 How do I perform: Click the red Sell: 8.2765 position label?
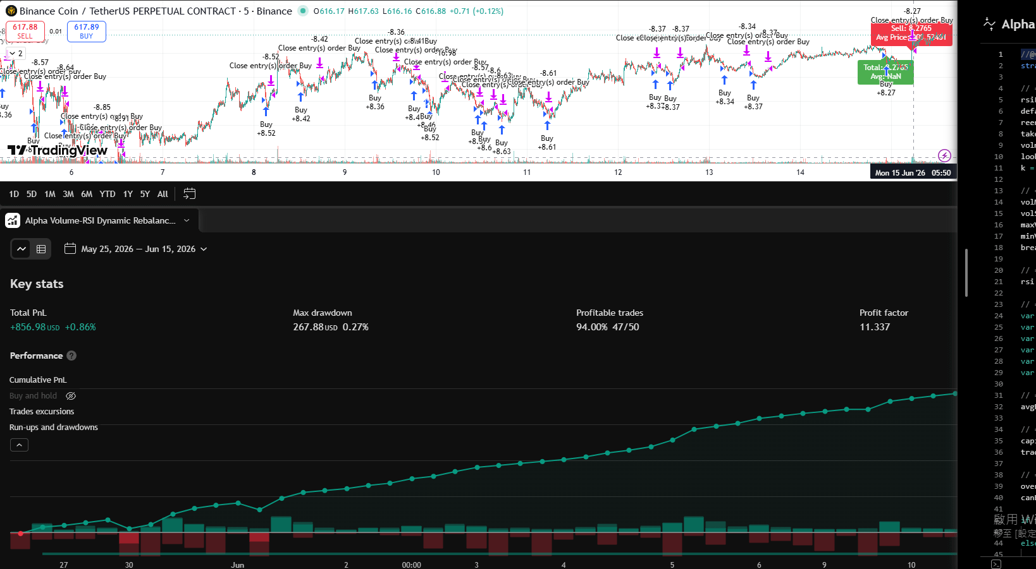[x=911, y=33]
